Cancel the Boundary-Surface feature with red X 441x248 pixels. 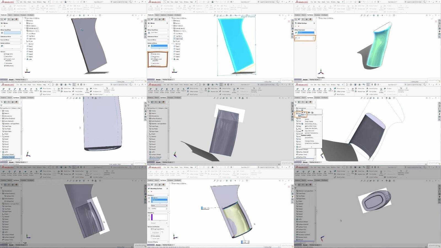[x=151, y=191]
